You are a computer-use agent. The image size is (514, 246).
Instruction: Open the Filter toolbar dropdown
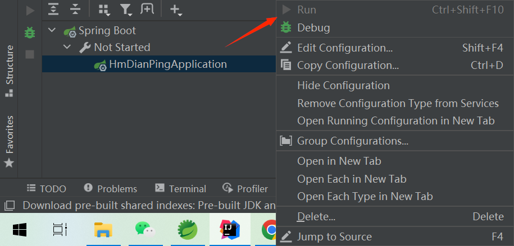pos(126,10)
